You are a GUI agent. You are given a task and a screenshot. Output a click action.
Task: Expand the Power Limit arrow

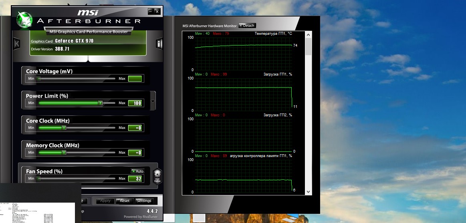153,101
